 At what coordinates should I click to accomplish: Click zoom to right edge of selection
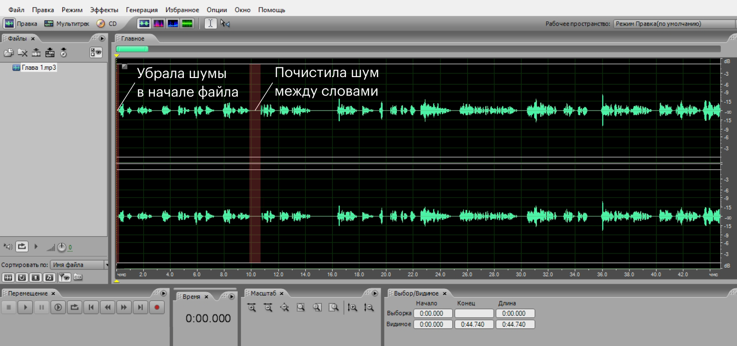[334, 307]
